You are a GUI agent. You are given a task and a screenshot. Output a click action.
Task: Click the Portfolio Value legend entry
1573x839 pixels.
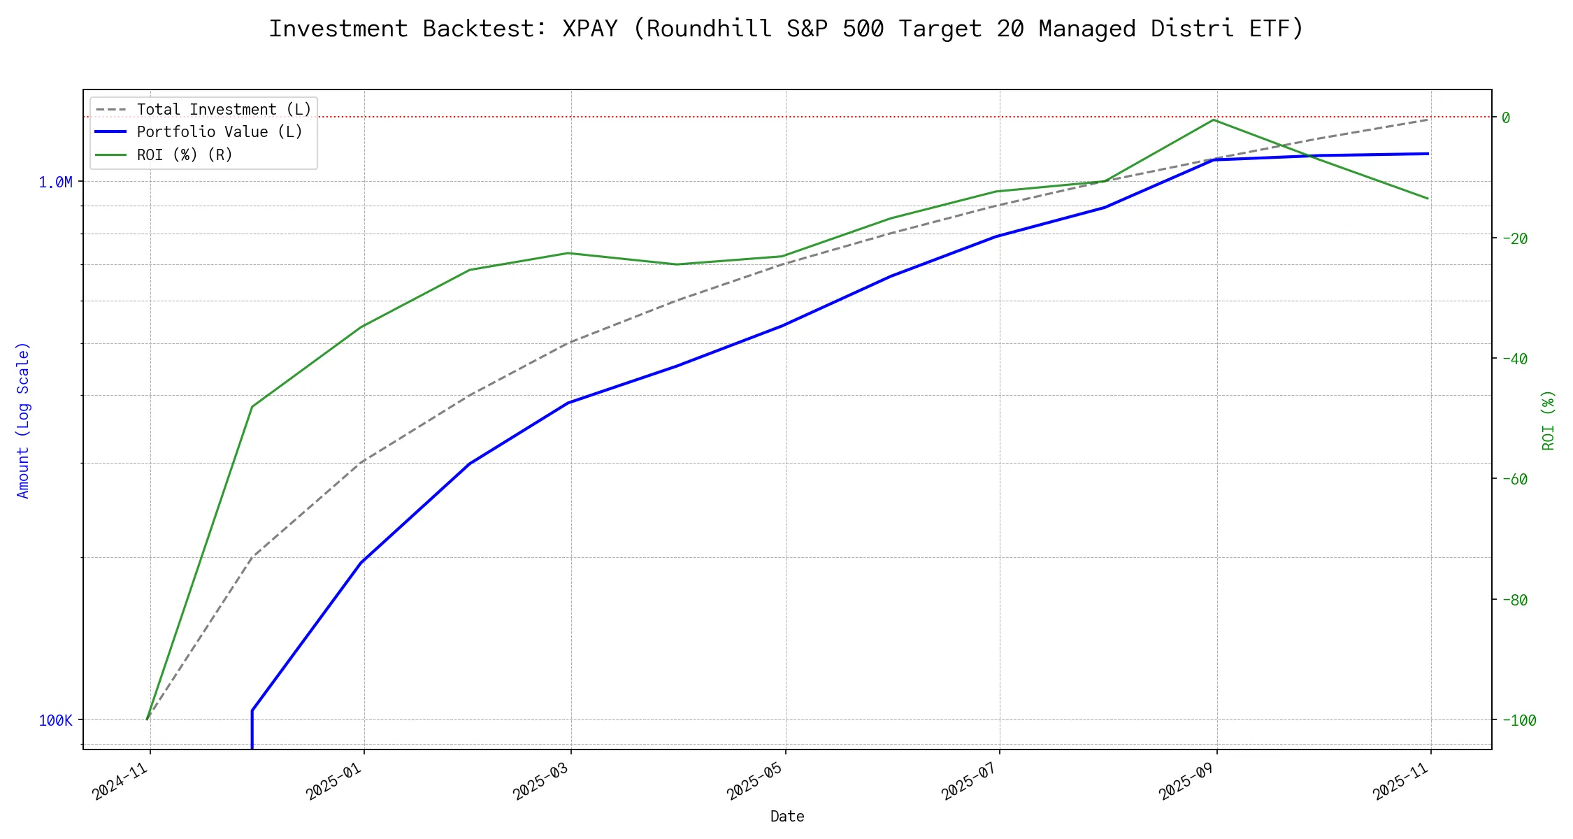220,132
